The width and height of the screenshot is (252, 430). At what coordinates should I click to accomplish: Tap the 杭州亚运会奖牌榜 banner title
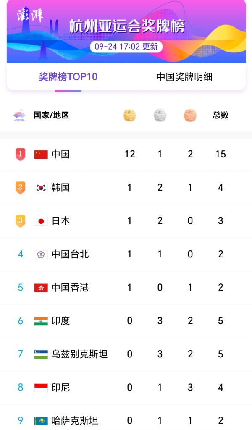coord(127,26)
